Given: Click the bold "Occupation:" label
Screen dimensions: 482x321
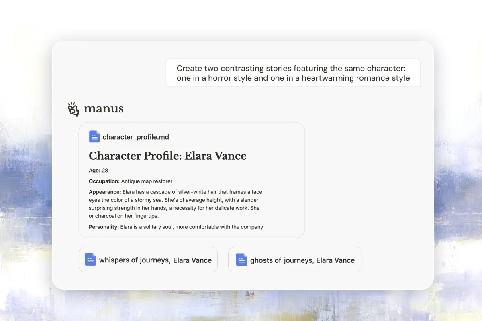Looking at the screenshot, I should 104,181.
